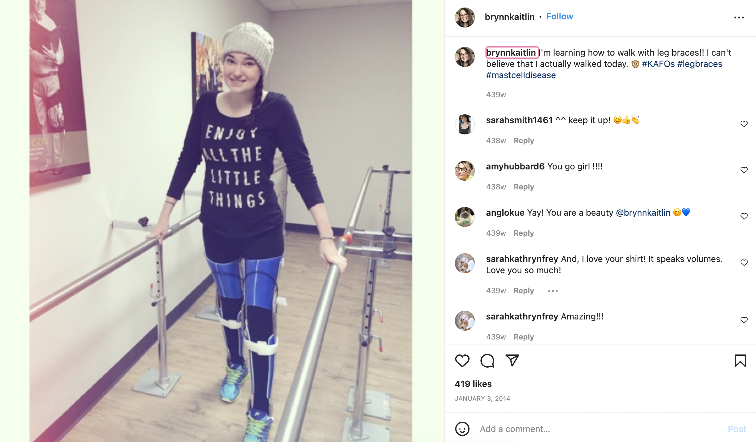Open brynnkaitlin's header profile picture
756x442 pixels.
465,17
